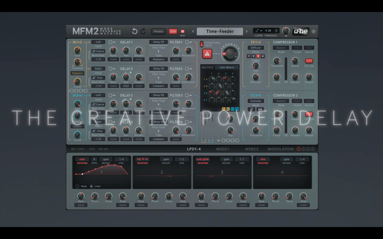The image size is (383, 239).
Task: Click the LFO 1 STEPS value '8'
Action: click(x=94, y=159)
